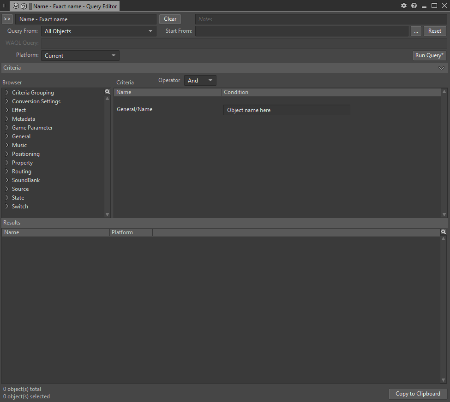Open the Platform dropdown
The image size is (450, 402).
(x=80, y=56)
